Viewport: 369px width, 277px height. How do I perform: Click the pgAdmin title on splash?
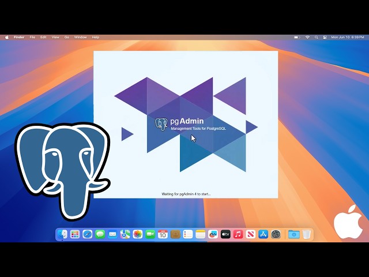(x=187, y=121)
